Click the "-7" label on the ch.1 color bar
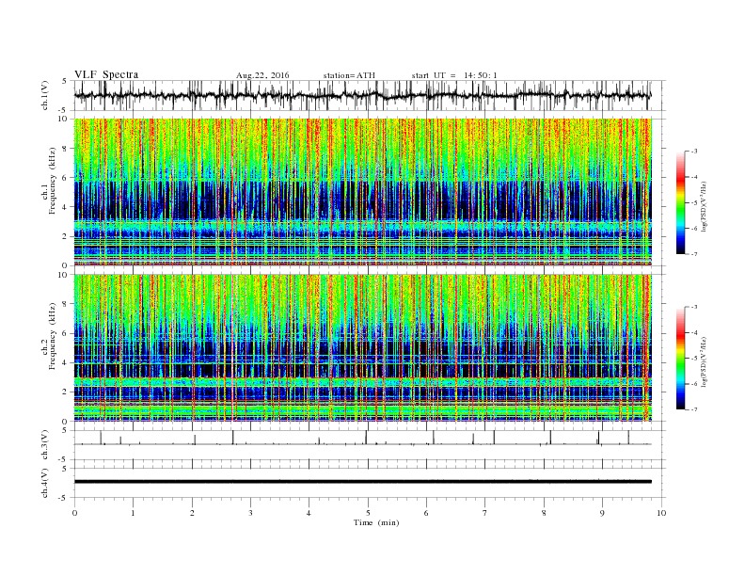 click(693, 254)
